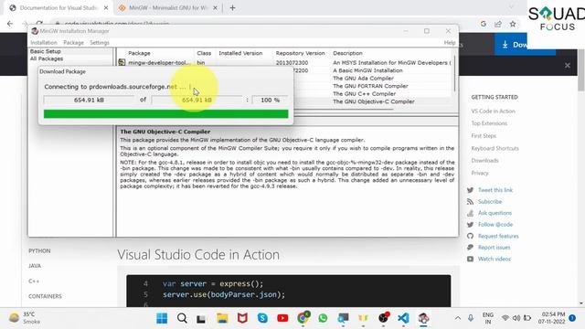Open the VS Code in Action link
The image size is (585, 329).
point(493,111)
